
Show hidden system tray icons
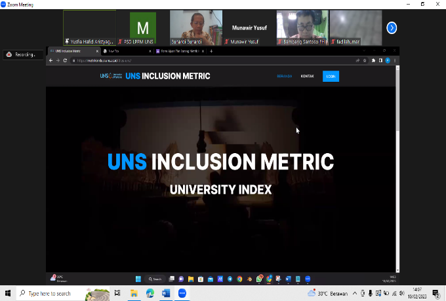tap(355, 293)
